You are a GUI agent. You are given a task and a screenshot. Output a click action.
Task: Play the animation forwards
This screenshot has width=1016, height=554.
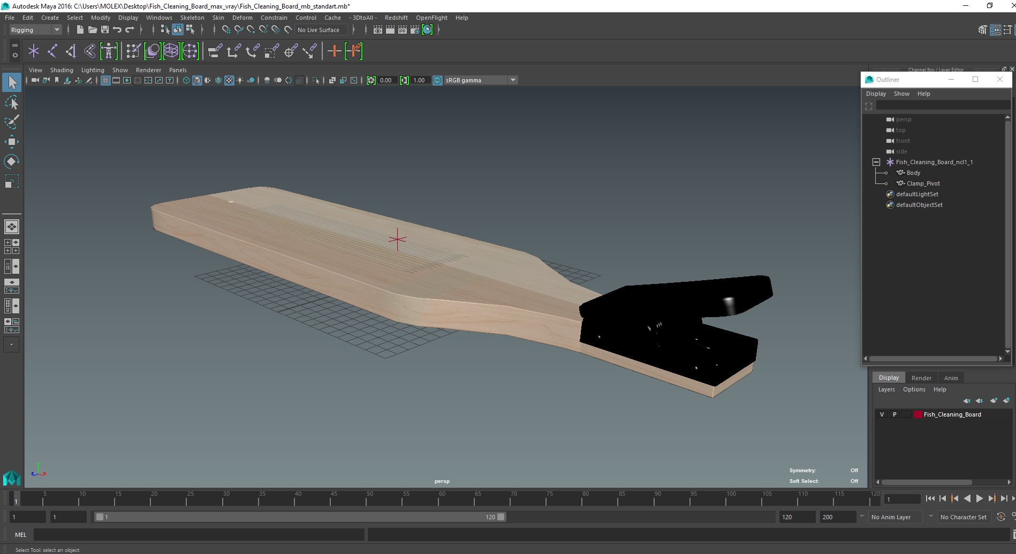pos(979,498)
